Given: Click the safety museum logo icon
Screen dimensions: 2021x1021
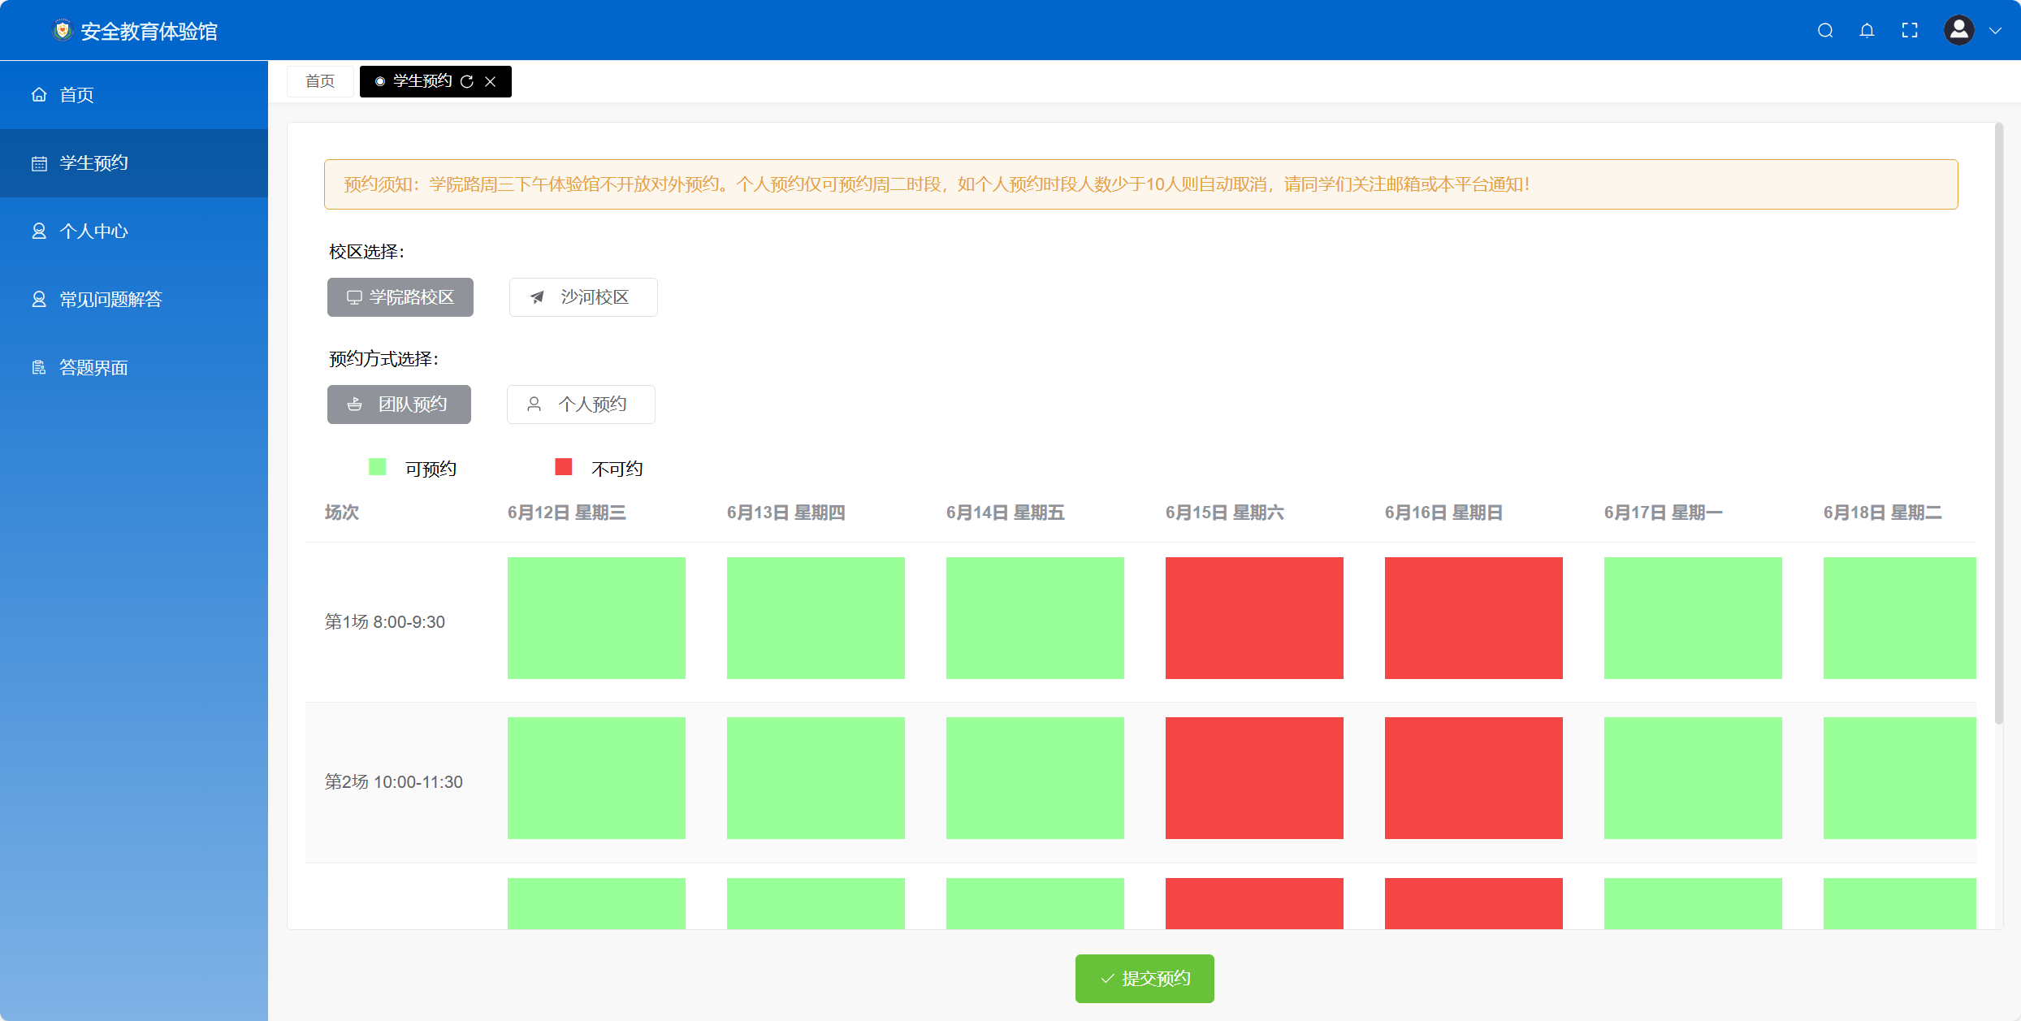Looking at the screenshot, I should (x=63, y=31).
